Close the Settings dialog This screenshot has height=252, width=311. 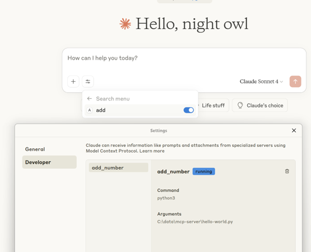(294, 130)
